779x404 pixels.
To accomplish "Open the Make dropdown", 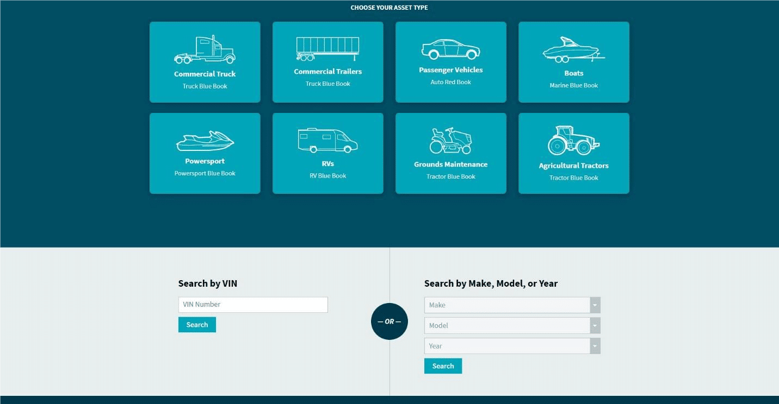I will [512, 305].
